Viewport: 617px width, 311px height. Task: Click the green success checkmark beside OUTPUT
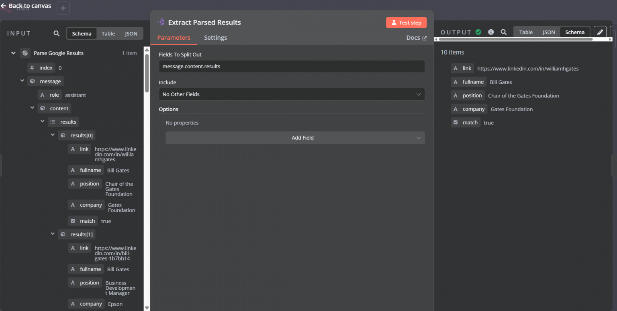(478, 31)
